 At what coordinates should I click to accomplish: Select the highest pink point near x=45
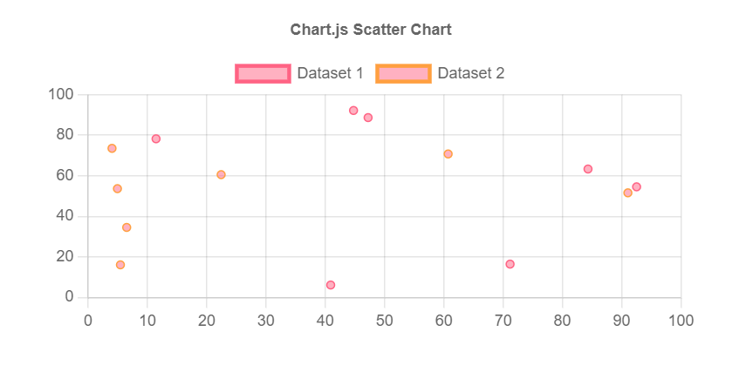point(353,111)
